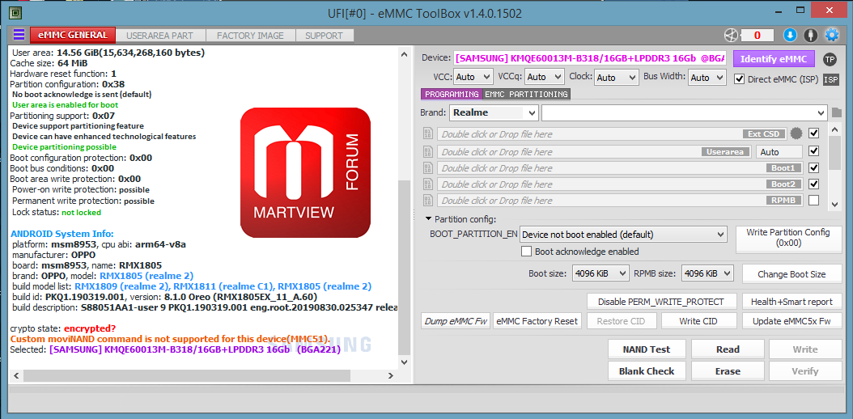853x419 pixels.
Task: Click the NAND Test button
Action: click(x=647, y=349)
